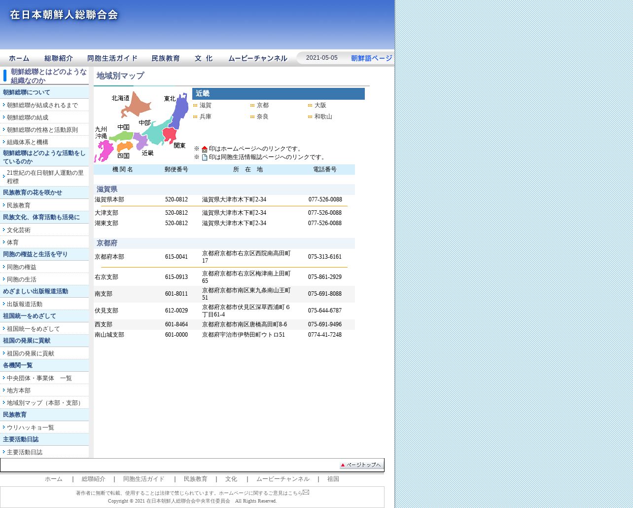Click footer 祖国 link
This screenshot has height=508, width=633.
point(333,479)
